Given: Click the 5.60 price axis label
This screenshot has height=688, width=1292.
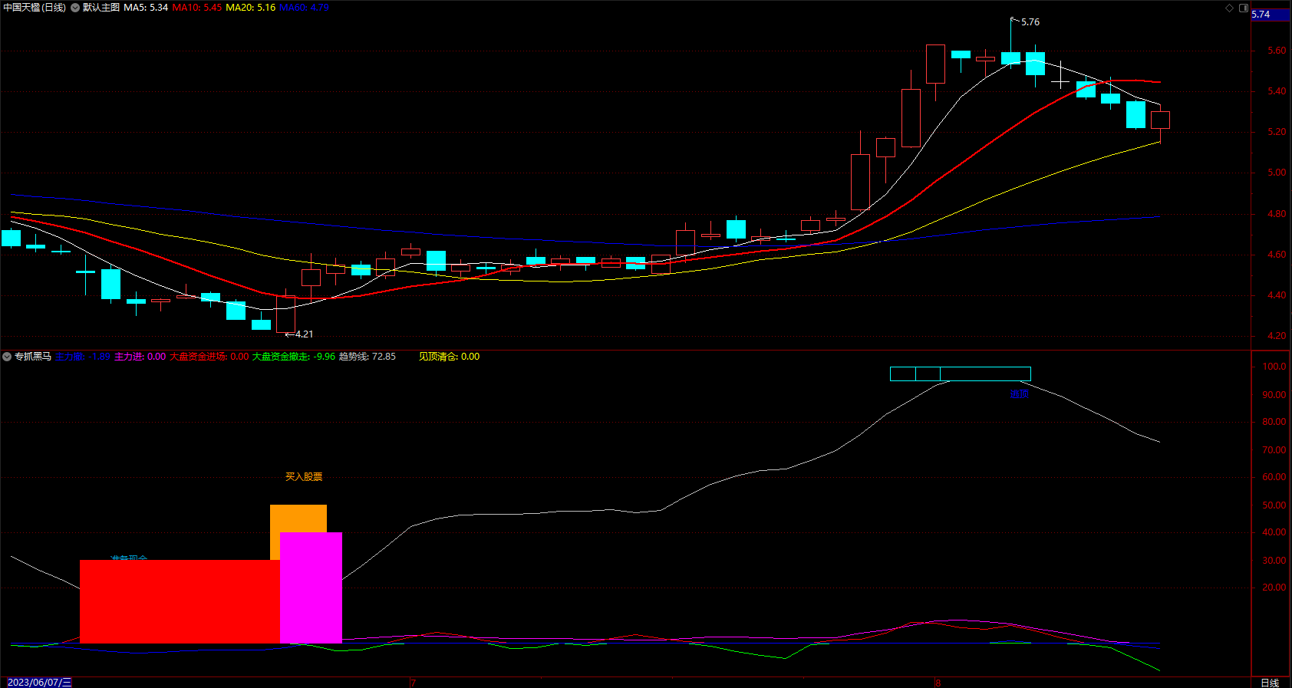Looking at the screenshot, I should (x=1277, y=51).
